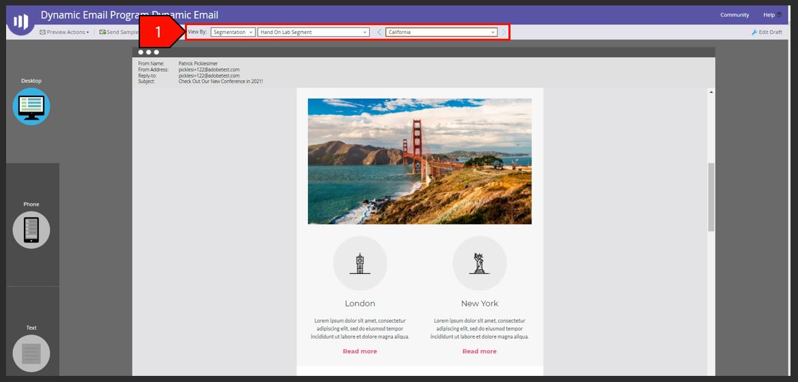798x382 pixels.
Task: Go to previous segment with left arrow
Action: pos(379,32)
